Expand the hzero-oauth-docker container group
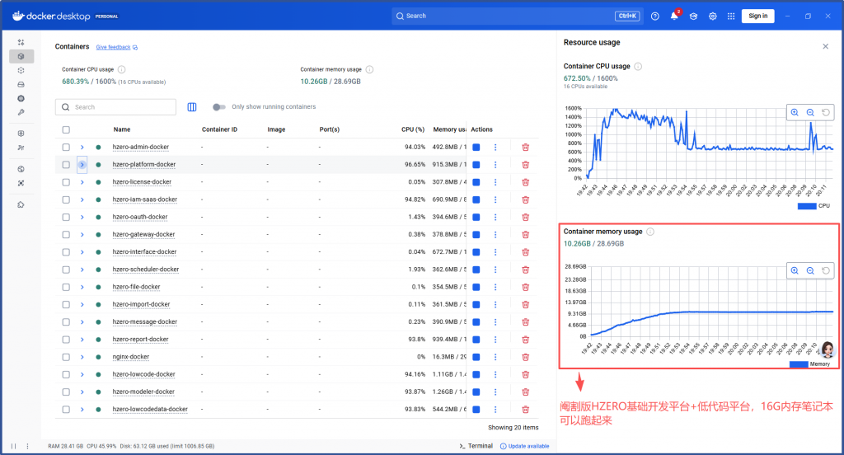 pos(82,217)
